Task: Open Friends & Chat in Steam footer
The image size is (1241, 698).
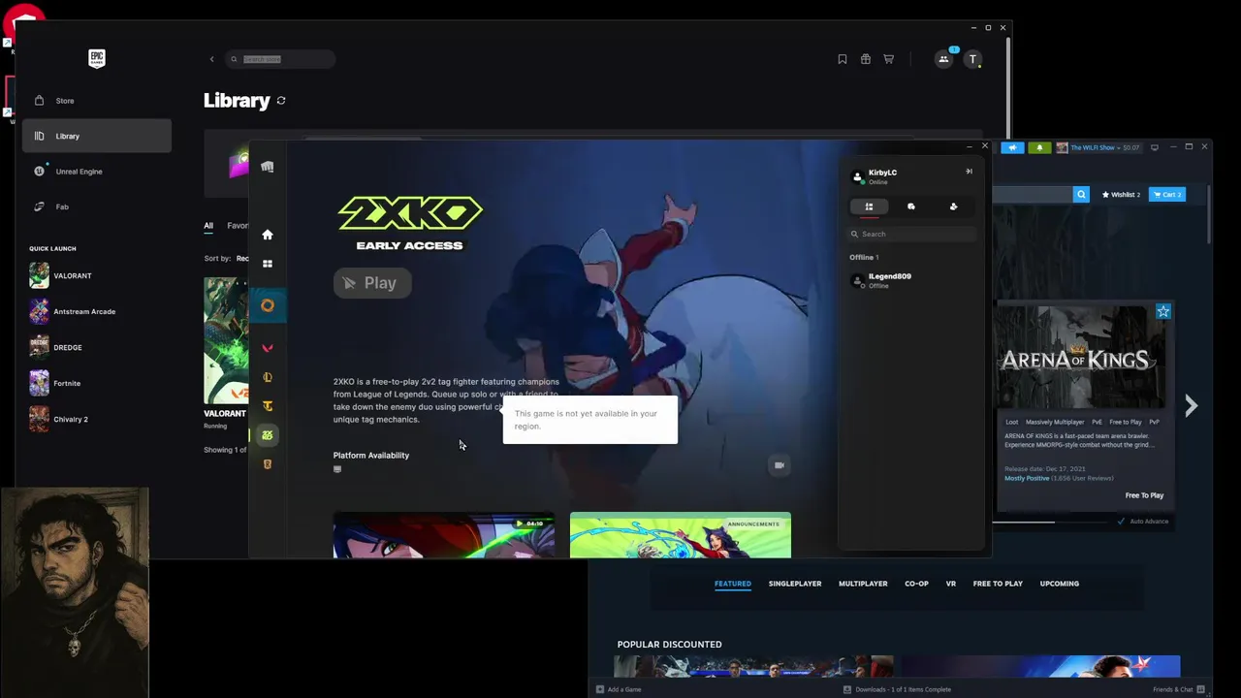Action: [x=1178, y=689]
